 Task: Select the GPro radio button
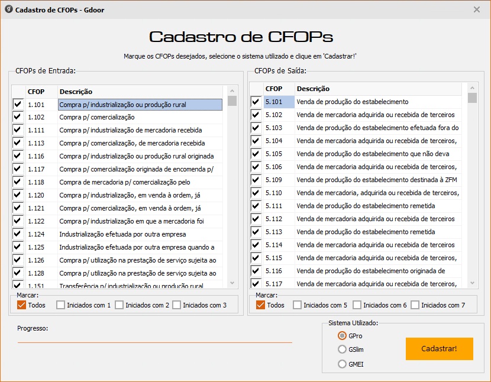coord(342,336)
